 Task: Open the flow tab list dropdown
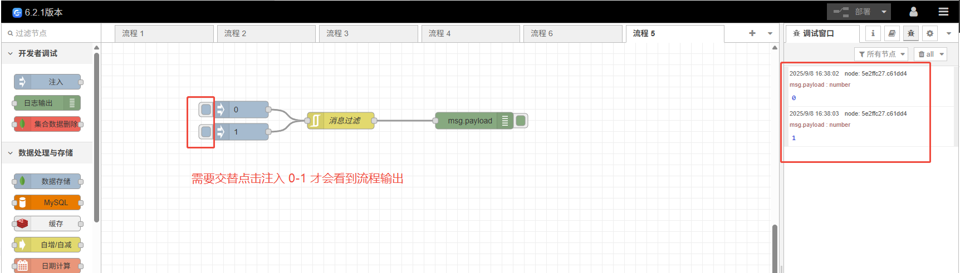coord(770,33)
